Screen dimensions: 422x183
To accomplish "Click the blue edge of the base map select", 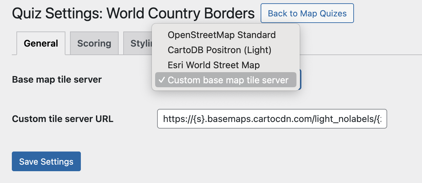I will pyautogui.click(x=299, y=80).
